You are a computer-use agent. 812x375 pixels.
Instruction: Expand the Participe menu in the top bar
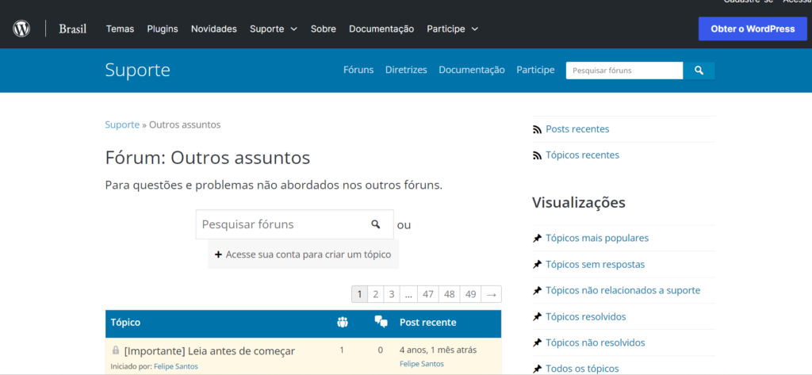[x=452, y=29]
